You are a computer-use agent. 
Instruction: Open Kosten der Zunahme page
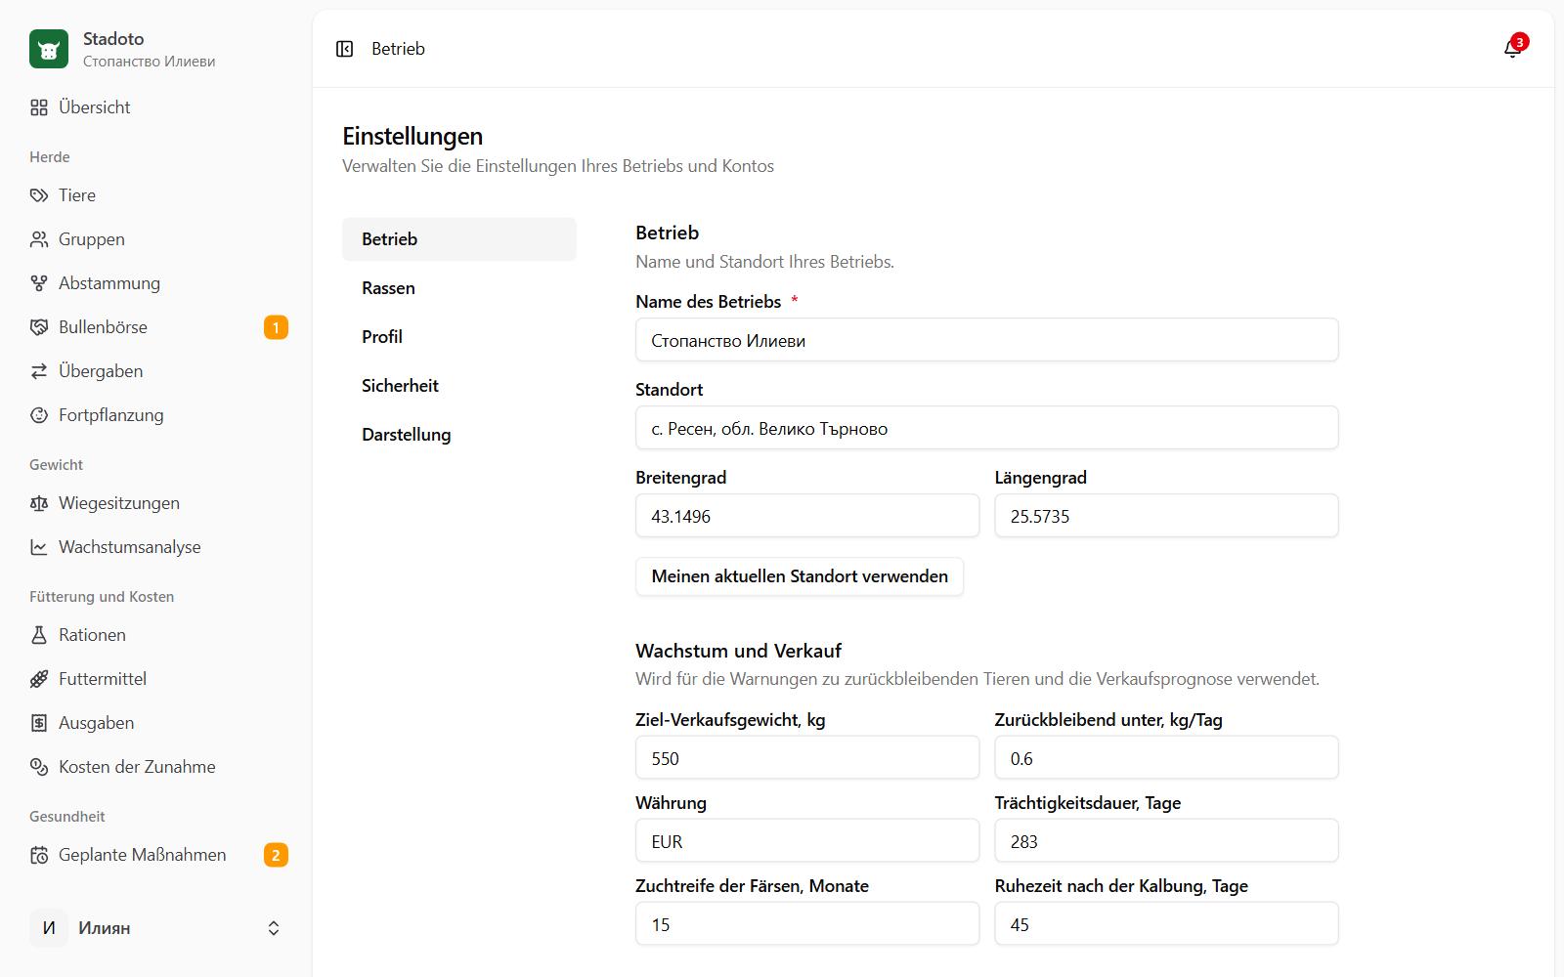(156, 767)
